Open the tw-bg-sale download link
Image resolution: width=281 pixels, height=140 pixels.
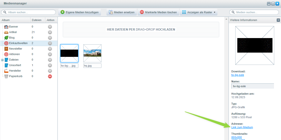pos(238,75)
